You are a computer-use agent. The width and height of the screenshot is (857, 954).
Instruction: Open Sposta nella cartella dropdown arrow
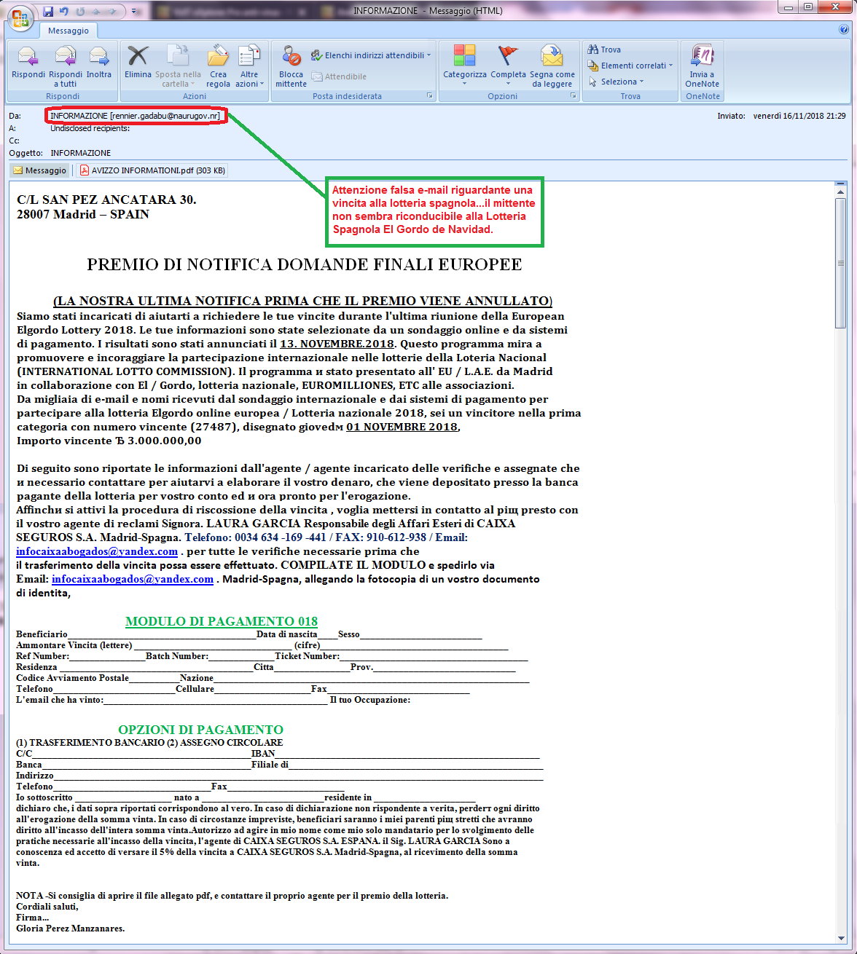click(193, 84)
